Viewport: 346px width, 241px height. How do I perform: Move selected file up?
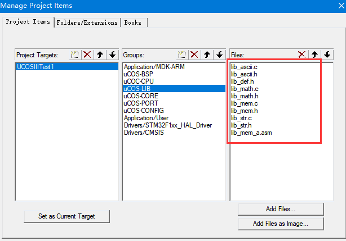coord(314,54)
